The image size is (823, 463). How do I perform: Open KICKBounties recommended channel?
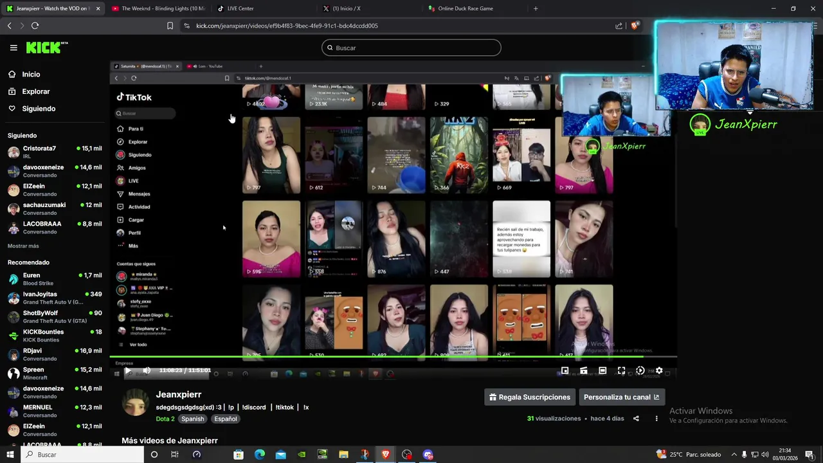pos(54,335)
